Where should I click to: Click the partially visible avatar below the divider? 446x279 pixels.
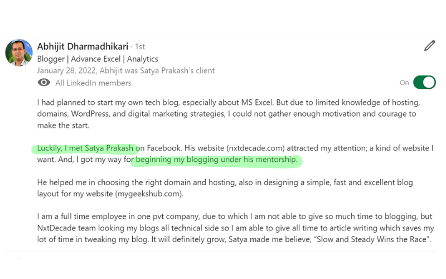coord(19,258)
